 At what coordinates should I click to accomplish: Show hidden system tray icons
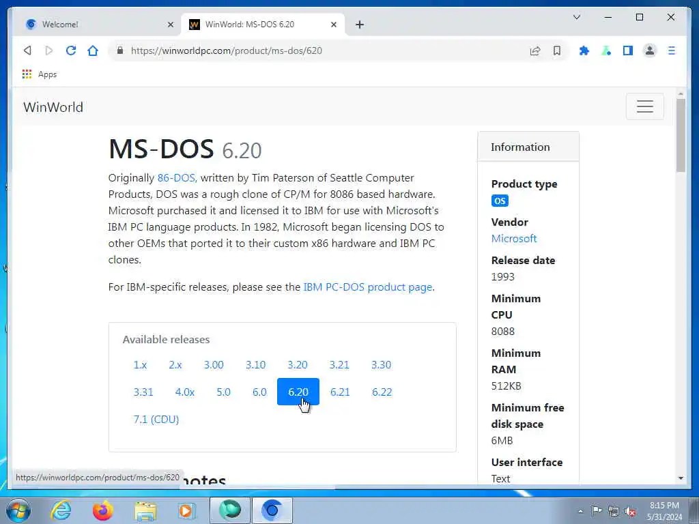point(580,511)
